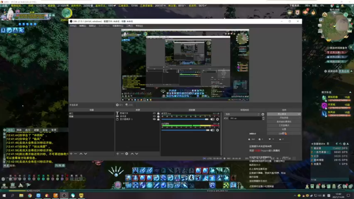Select the 任务追踪 tab in game tracker
354x199 pixels.
[x=344, y=71]
